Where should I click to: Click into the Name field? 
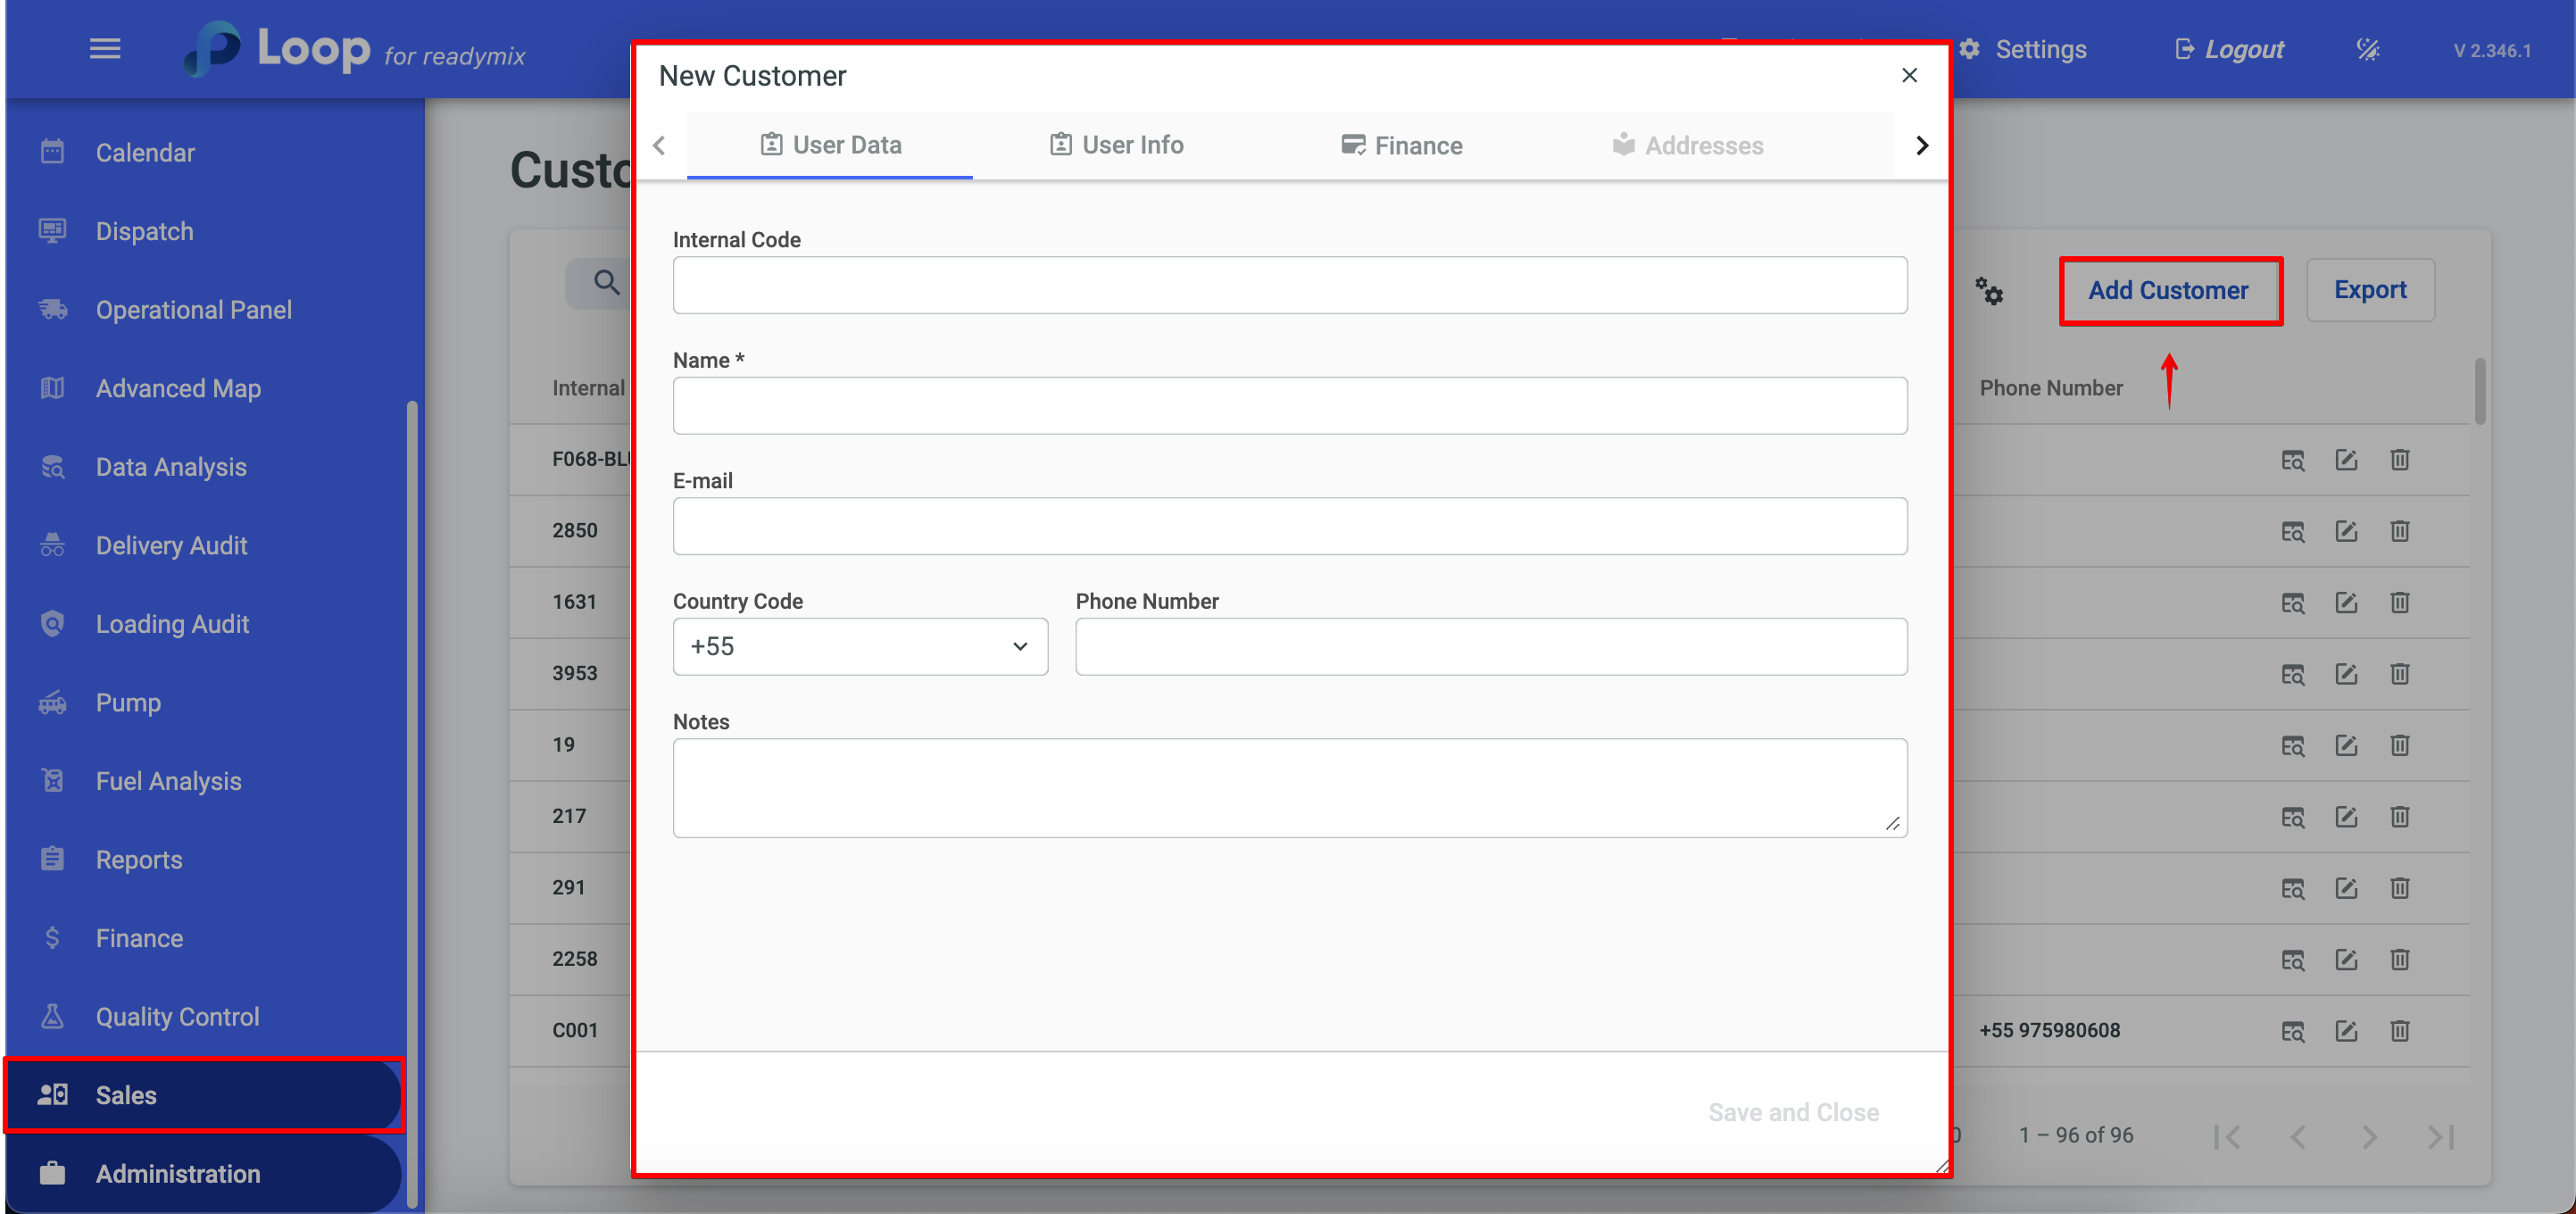(1289, 405)
